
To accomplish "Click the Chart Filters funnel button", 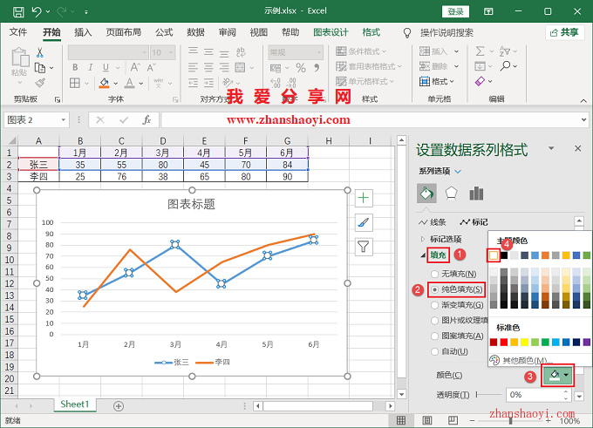I will click(364, 247).
